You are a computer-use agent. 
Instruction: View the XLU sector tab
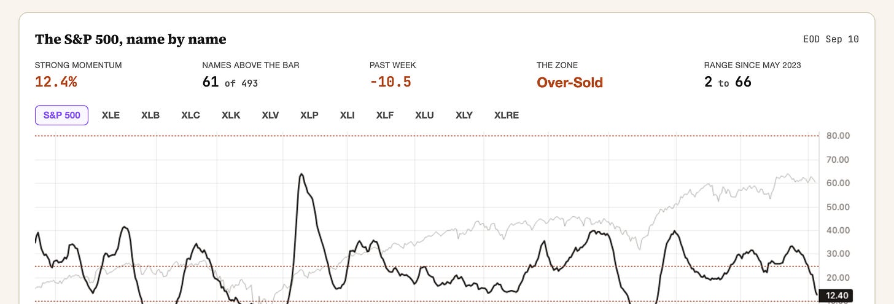click(424, 115)
